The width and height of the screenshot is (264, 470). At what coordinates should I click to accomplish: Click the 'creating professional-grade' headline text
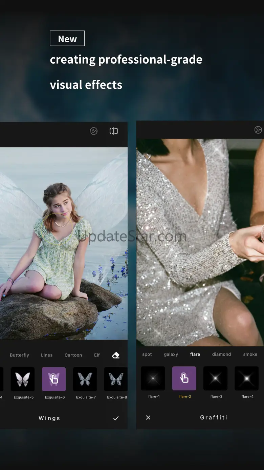point(126,60)
